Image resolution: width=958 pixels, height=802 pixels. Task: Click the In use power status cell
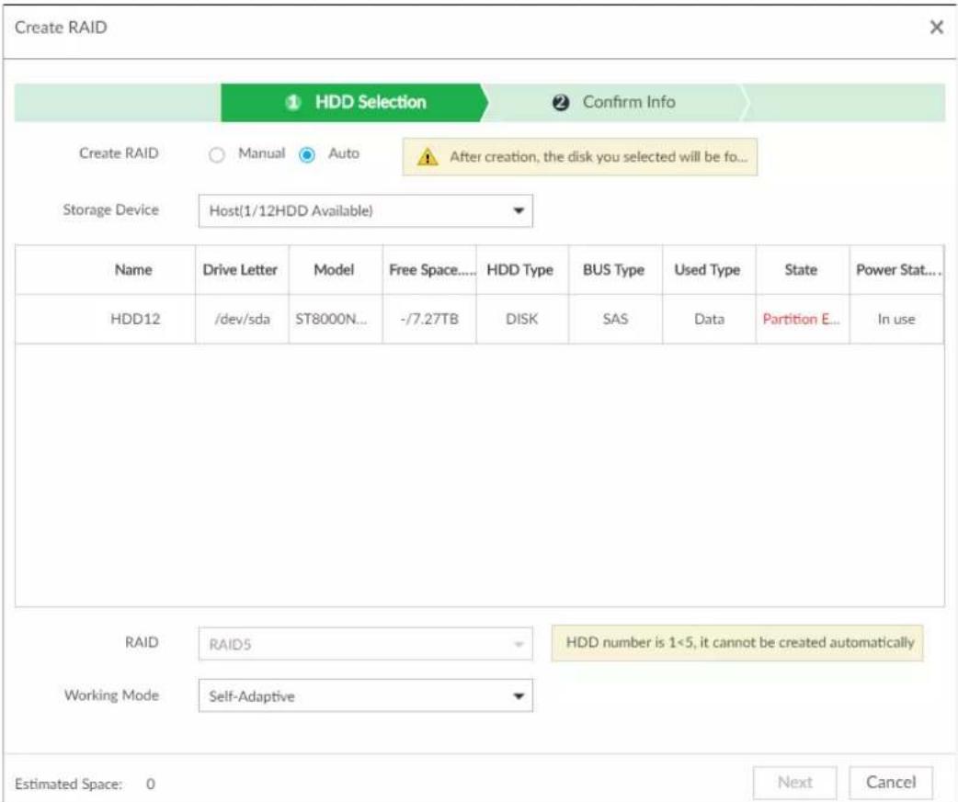click(x=896, y=319)
